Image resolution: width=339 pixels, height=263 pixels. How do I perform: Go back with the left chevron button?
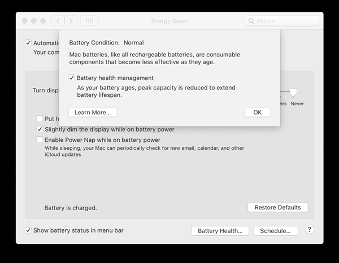pyautogui.click(x=58, y=21)
